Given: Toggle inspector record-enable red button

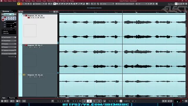Looking at the screenshot, I should [x=3, y=20].
